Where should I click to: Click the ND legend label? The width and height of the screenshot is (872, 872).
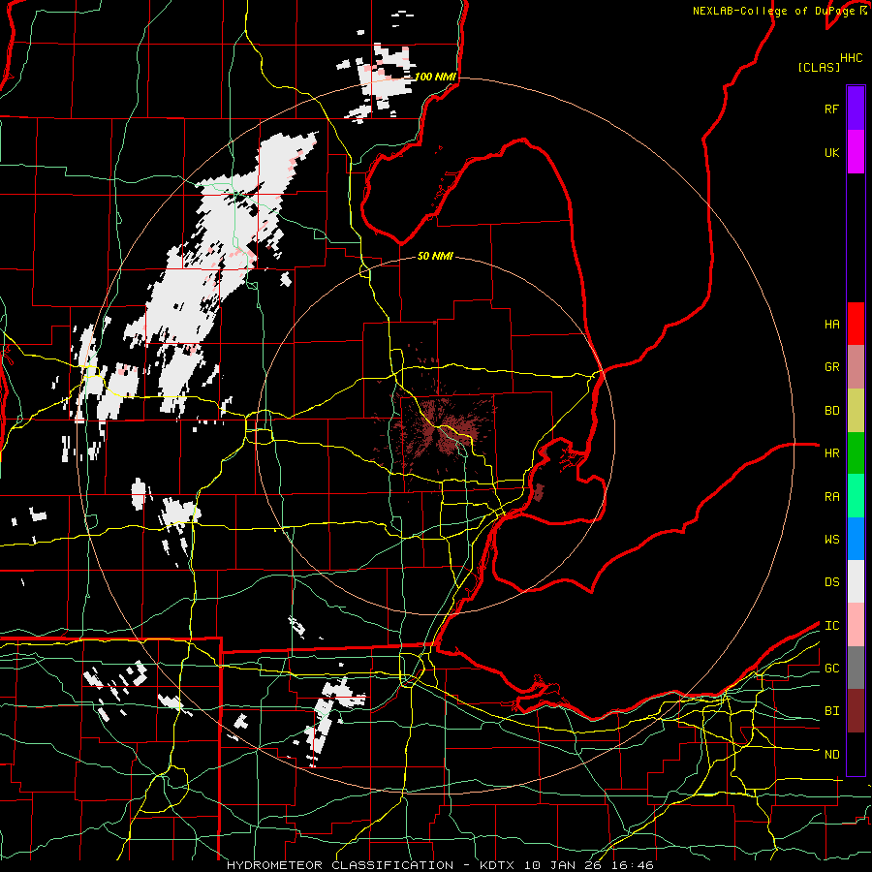[x=831, y=755]
